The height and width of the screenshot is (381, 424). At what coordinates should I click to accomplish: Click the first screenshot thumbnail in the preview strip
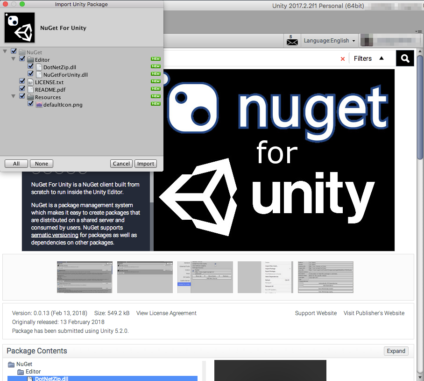click(x=85, y=277)
